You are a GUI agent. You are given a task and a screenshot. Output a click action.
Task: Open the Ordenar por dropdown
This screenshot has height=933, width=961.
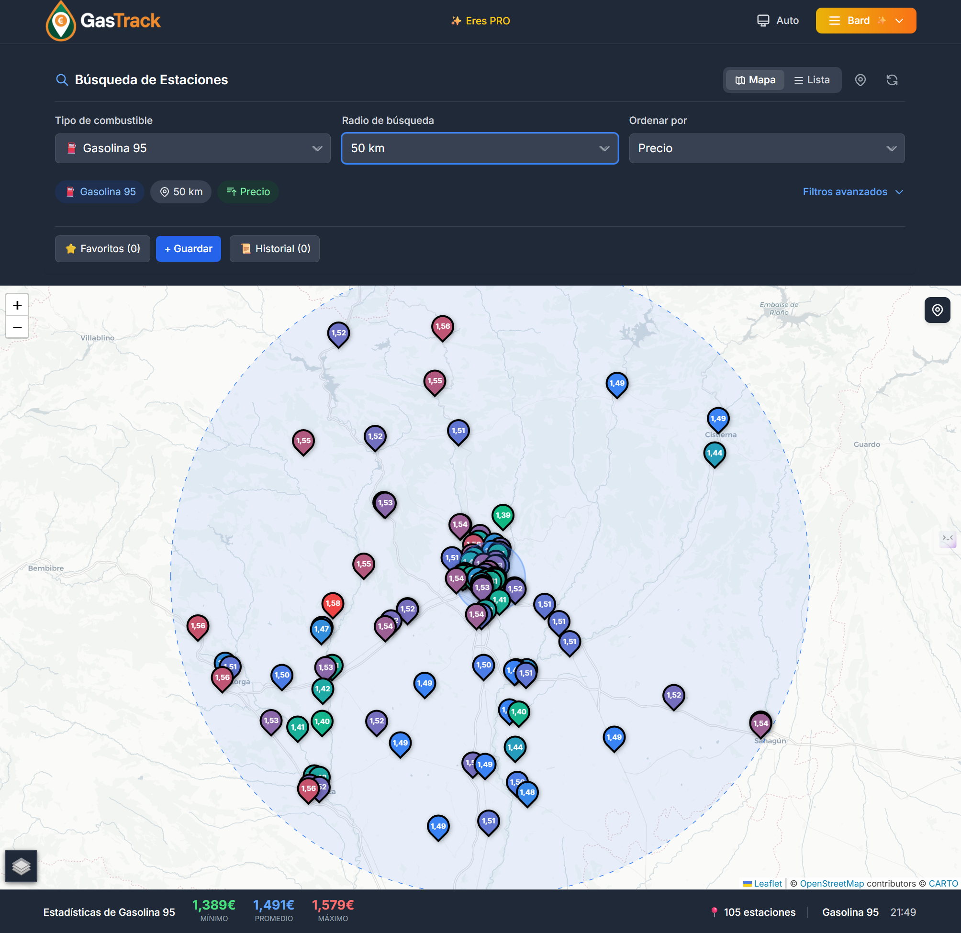click(767, 148)
